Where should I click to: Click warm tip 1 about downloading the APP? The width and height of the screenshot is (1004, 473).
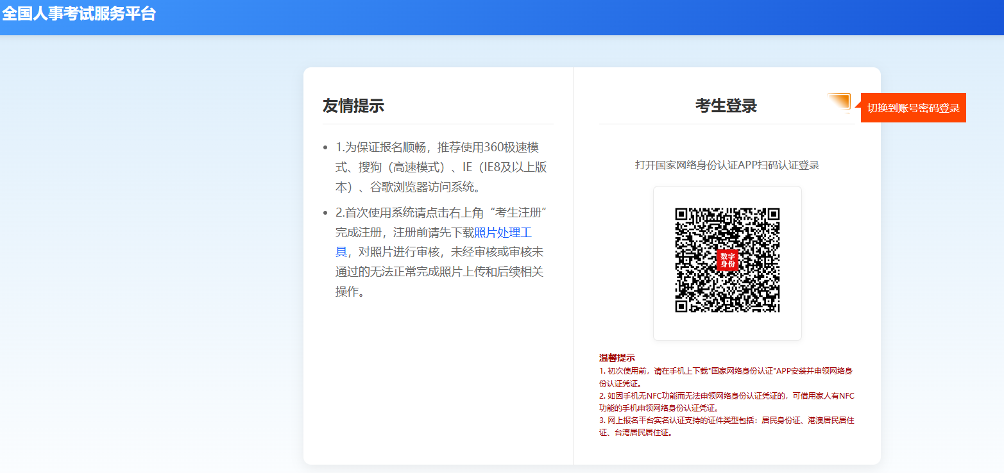tap(726, 377)
